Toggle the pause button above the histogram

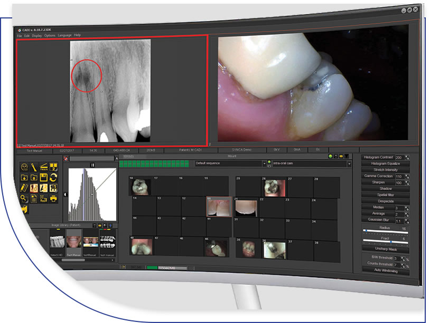point(92,164)
